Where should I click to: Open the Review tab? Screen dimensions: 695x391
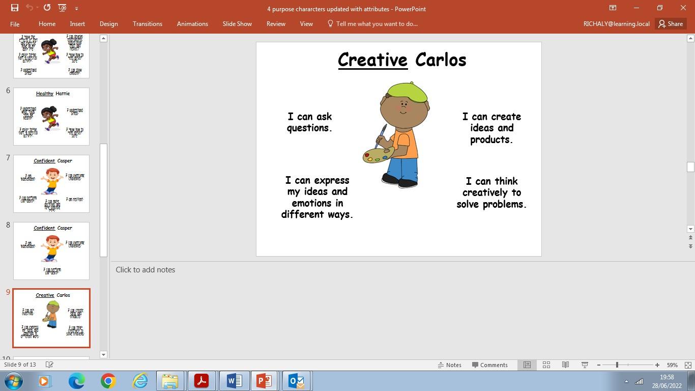click(x=276, y=24)
